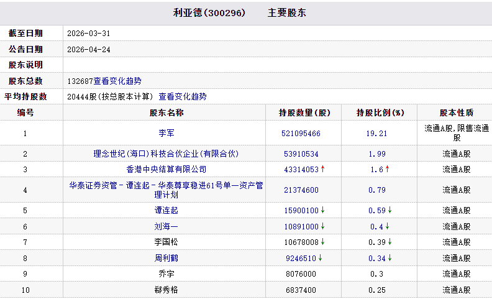492x299 pixels.
Task: Click green down arrow beside 9246510
Action: [321, 258]
